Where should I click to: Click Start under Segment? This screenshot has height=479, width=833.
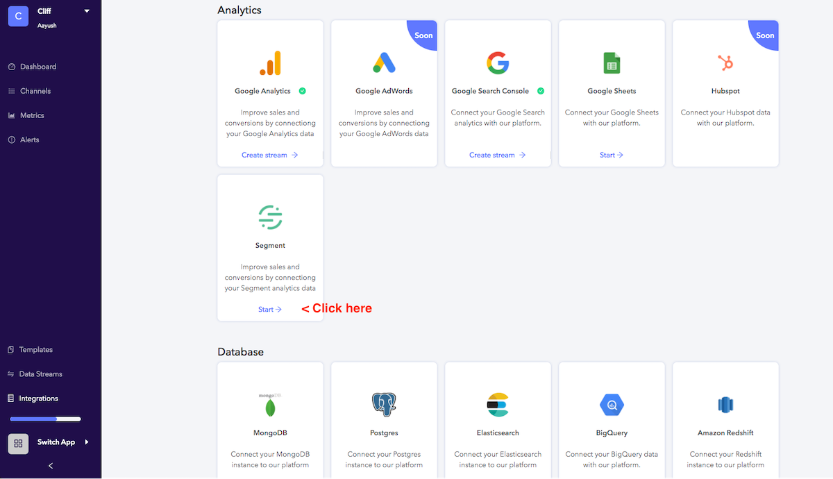[270, 309]
